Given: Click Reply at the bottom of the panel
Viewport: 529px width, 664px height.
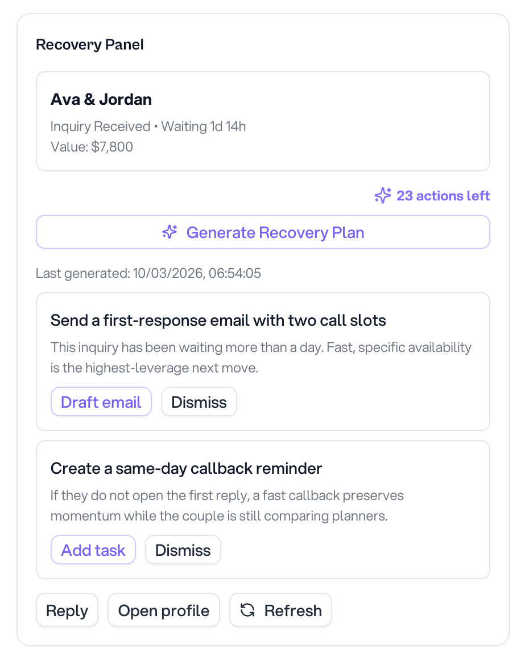Looking at the screenshot, I should (x=67, y=610).
